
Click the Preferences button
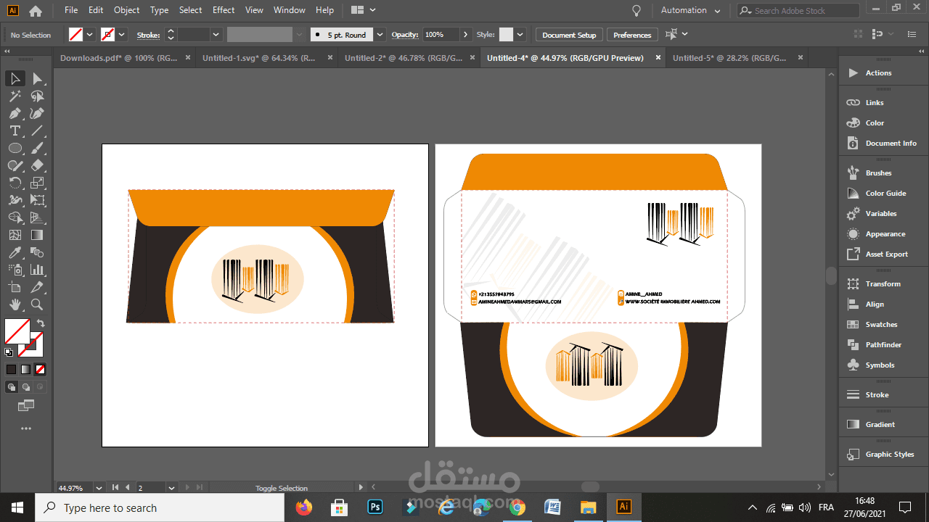click(632, 35)
